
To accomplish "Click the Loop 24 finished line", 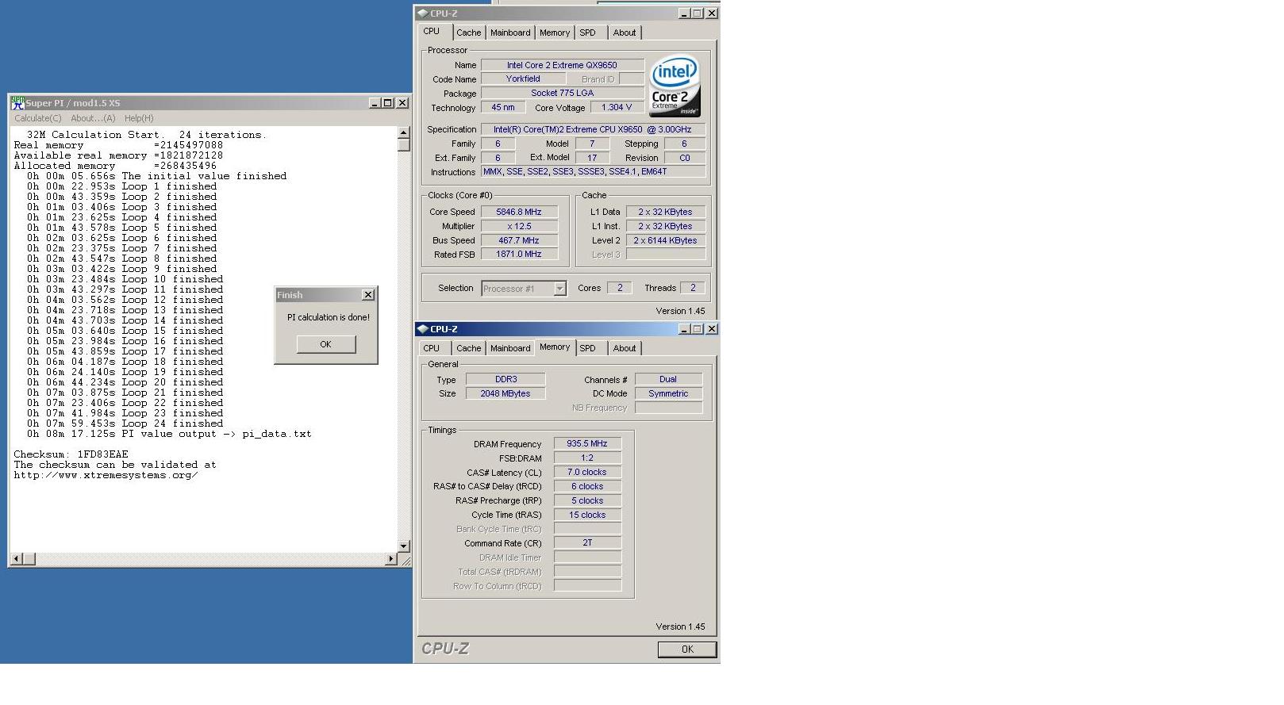I will coord(125,423).
